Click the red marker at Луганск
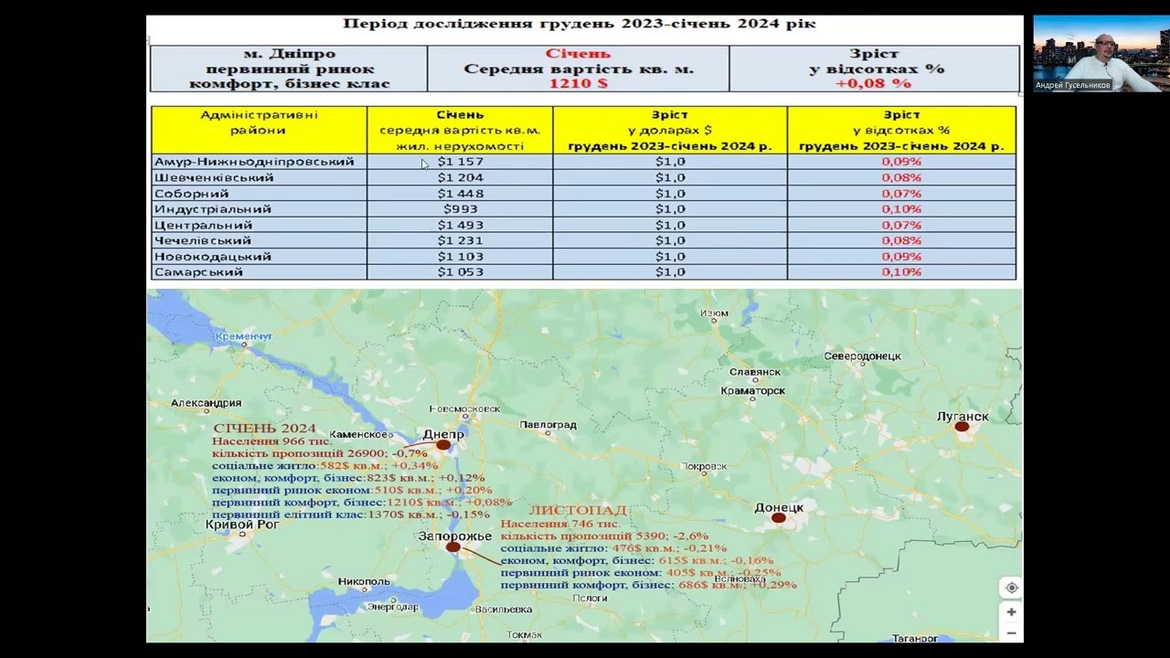Viewport: 1170px width, 658px height. point(963,426)
